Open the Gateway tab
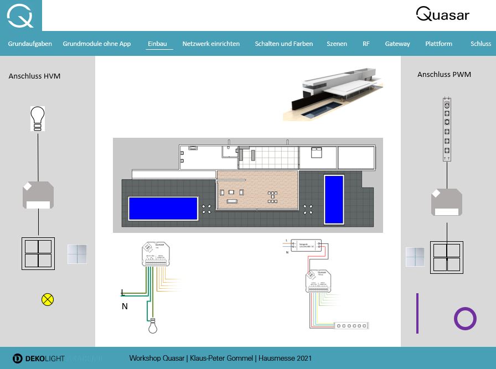 [x=397, y=44]
